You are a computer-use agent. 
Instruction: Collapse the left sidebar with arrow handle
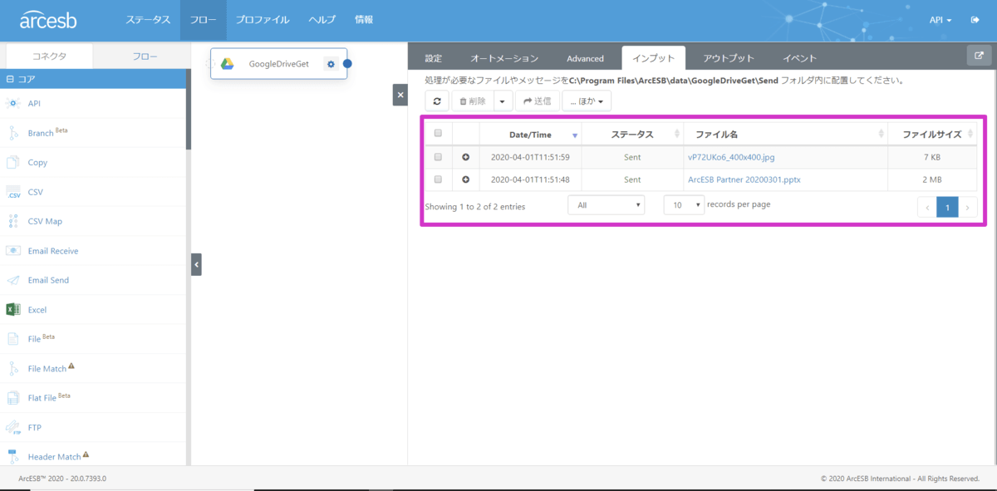point(196,264)
